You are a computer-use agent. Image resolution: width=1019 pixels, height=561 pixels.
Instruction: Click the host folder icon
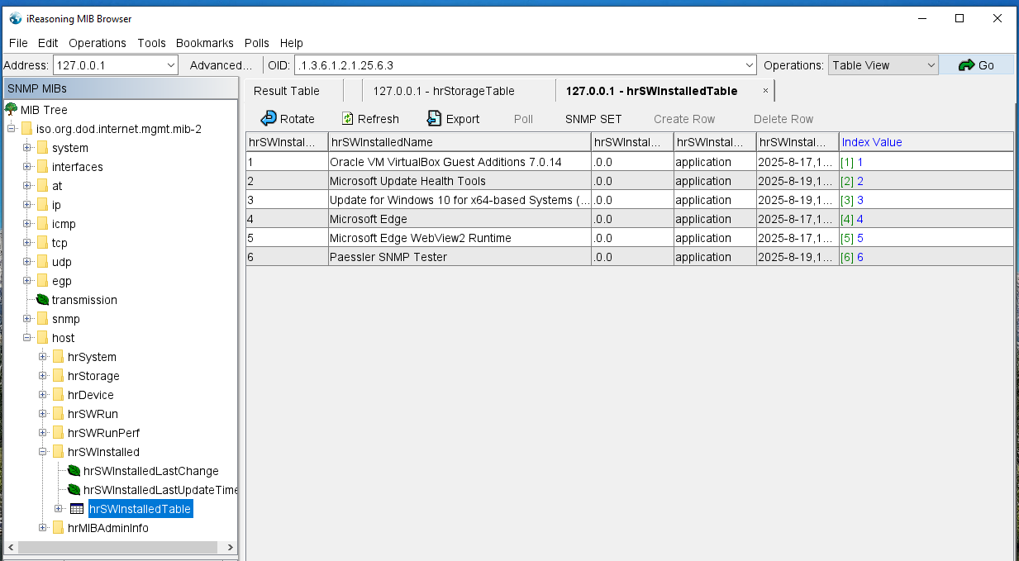coord(42,338)
